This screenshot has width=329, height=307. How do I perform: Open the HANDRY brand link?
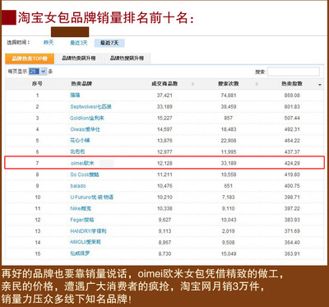point(88,231)
